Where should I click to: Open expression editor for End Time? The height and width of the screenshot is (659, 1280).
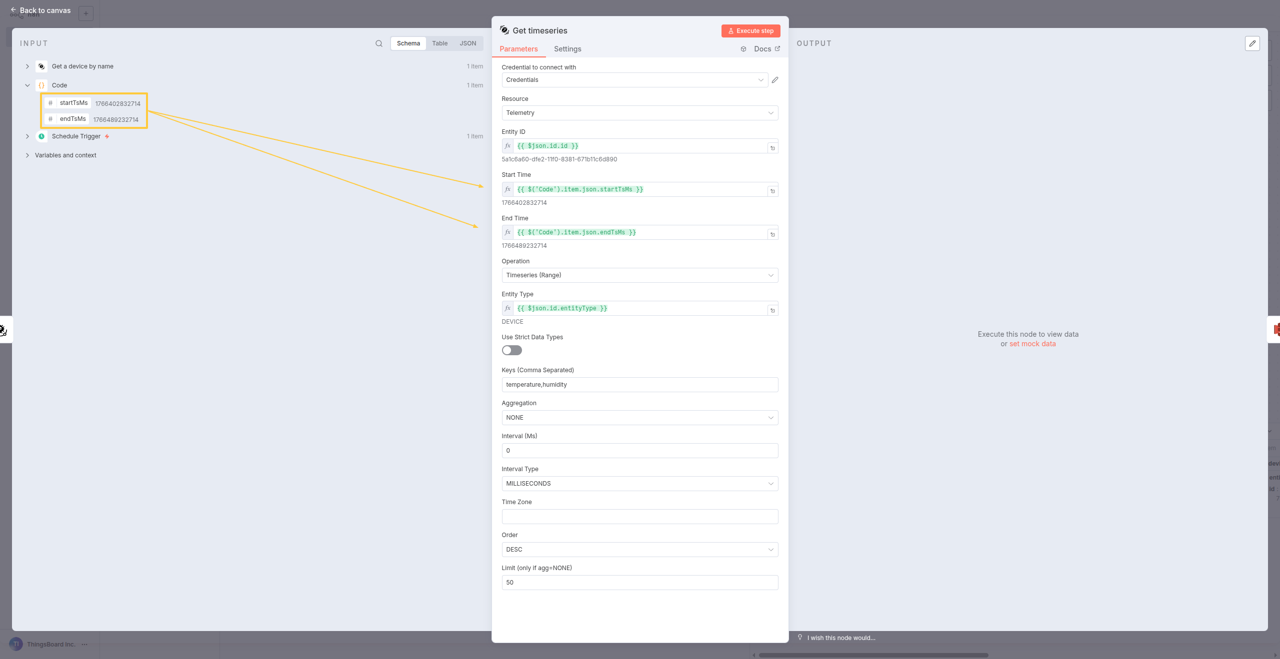click(772, 234)
